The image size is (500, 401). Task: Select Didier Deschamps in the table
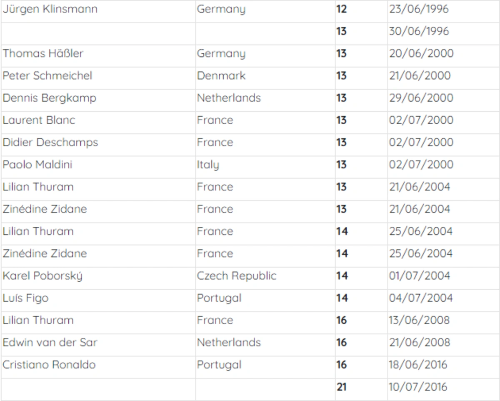pos(50,143)
